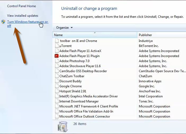Click the 'Innovative Apps' publisher cell
The height and width of the screenshot is (134, 186).
[150, 81]
